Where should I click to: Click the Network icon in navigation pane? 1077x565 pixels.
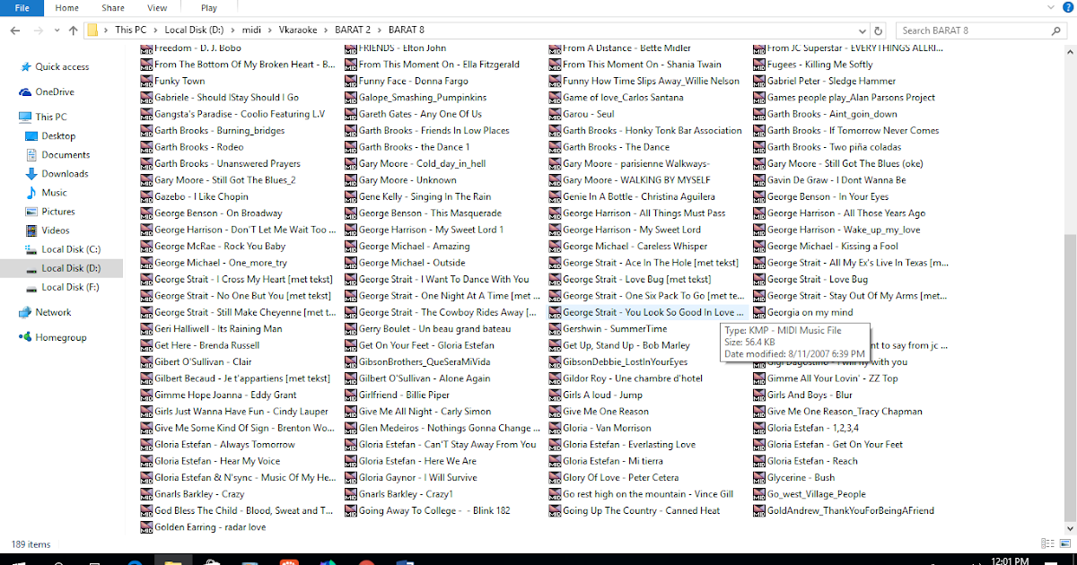point(25,313)
